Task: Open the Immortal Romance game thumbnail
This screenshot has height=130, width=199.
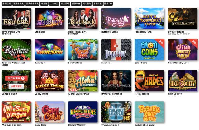Action: [116, 81]
